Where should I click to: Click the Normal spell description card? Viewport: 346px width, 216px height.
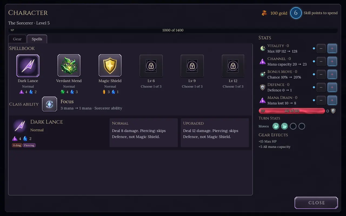[x=144, y=133]
